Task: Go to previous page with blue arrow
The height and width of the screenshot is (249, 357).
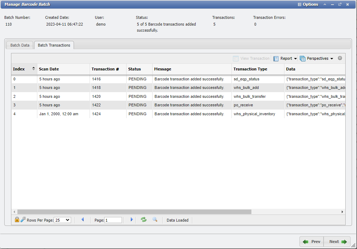Action: (x=82, y=219)
